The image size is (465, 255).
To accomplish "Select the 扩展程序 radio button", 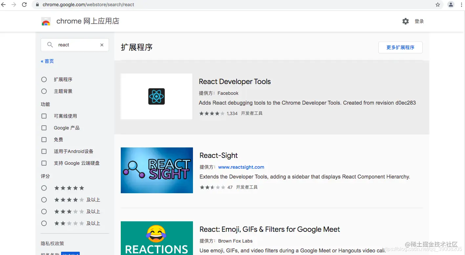I will [x=44, y=79].
